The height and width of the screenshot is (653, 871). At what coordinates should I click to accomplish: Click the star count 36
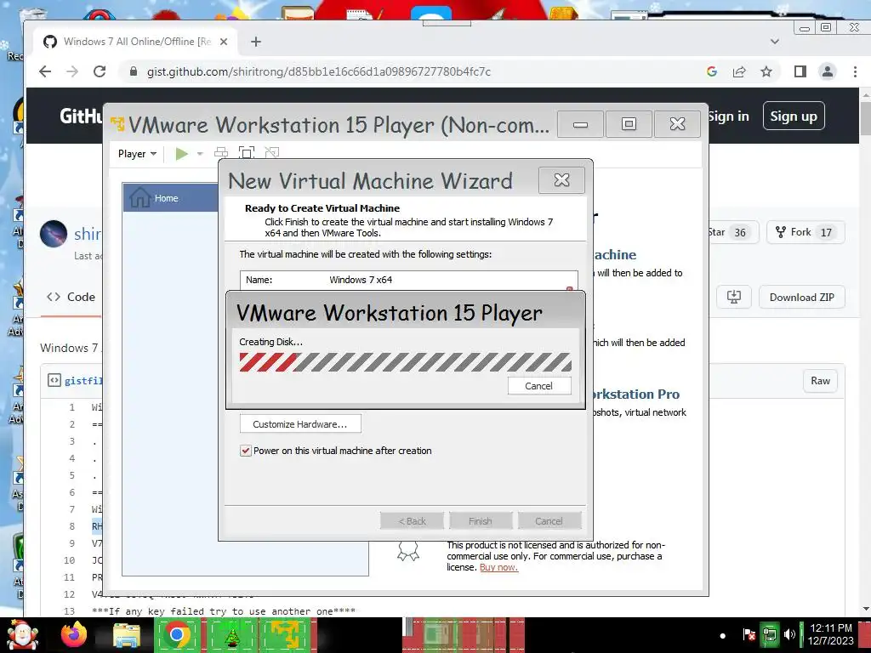coord(740,233)
